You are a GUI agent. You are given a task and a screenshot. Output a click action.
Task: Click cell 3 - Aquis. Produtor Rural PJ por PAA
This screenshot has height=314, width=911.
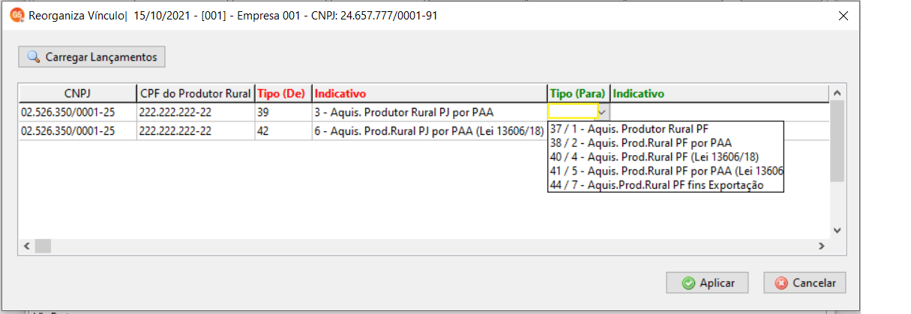coord(430,112)
